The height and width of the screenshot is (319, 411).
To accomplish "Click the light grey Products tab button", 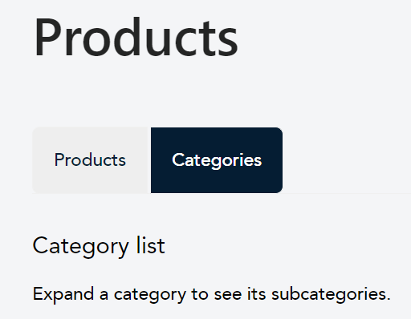I will [90, 160].
